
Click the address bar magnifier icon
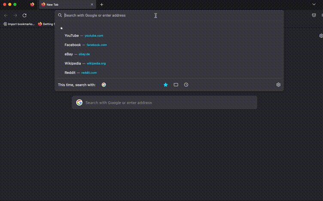pos(60,15)
